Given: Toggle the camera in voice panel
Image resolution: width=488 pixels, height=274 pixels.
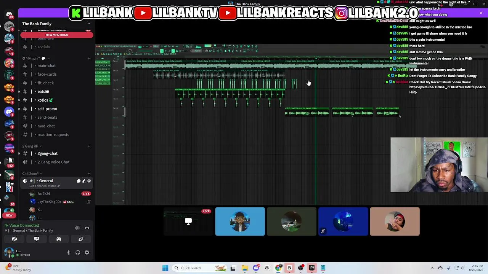Looking at the screenshot, I should 14,239.
